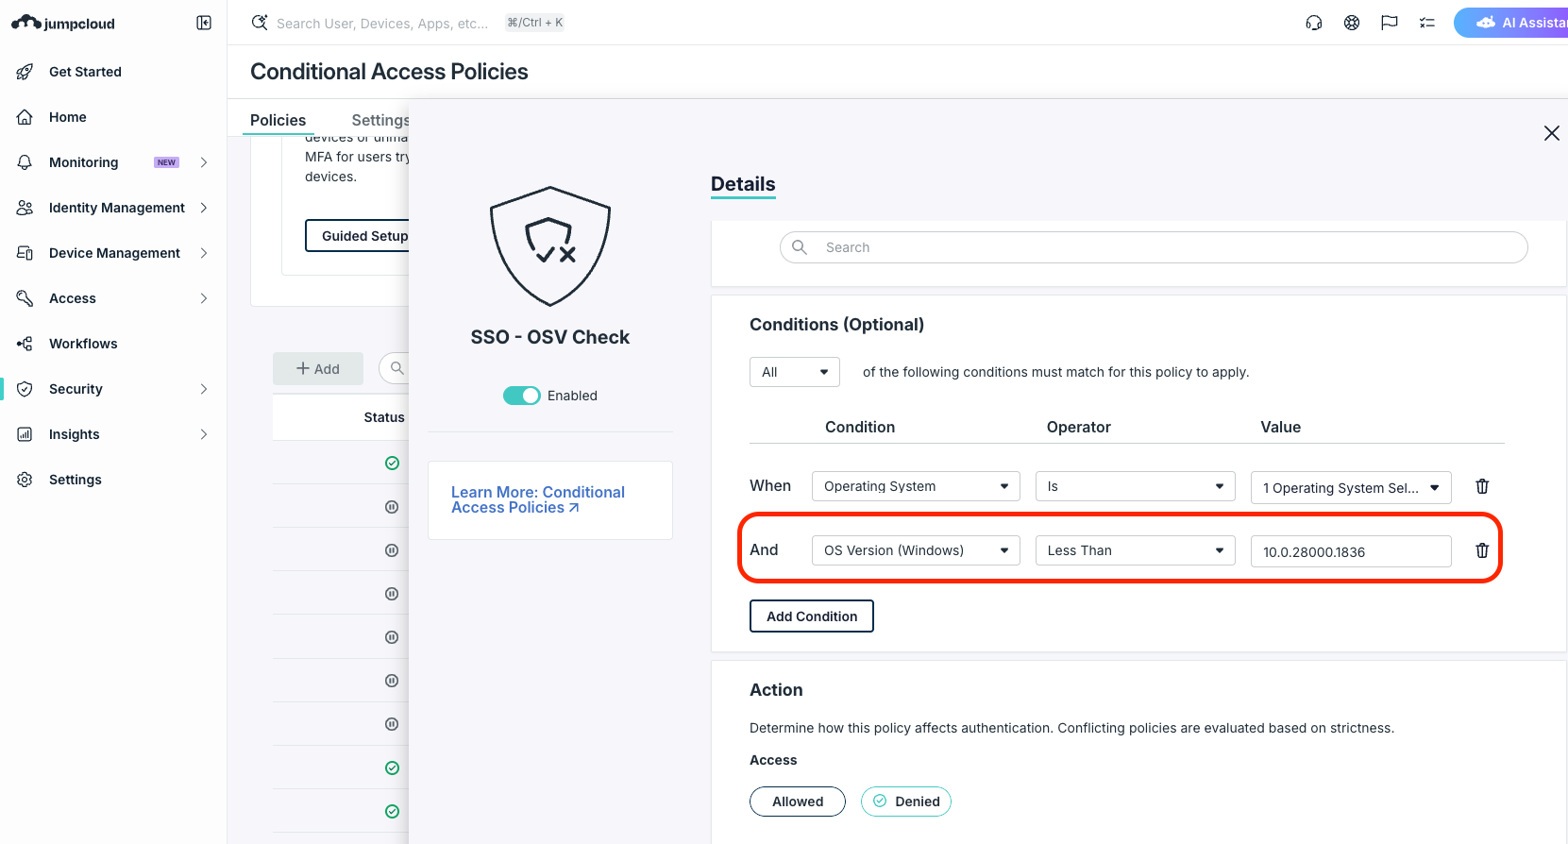
Task: Select Allowed access option
Action: [798, 802]
